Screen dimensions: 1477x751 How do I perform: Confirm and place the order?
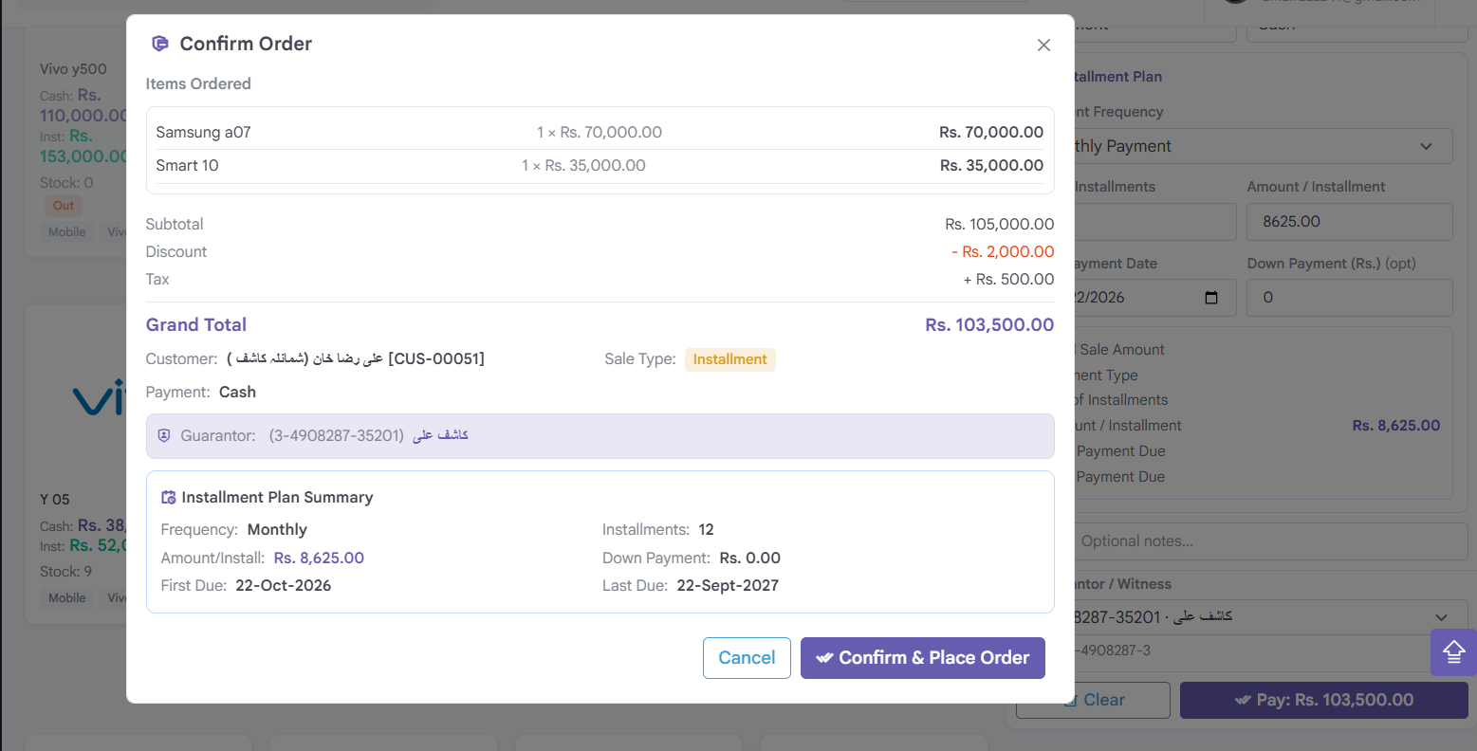point(923,658)
